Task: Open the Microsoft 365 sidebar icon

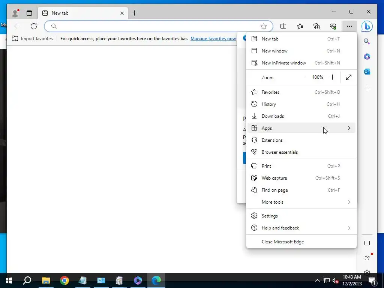Action: pyautogui.click(x=367, y=57)
